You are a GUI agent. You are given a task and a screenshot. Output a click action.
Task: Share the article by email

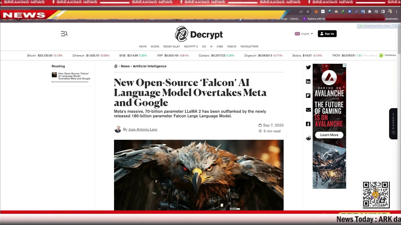coord(308,110)
